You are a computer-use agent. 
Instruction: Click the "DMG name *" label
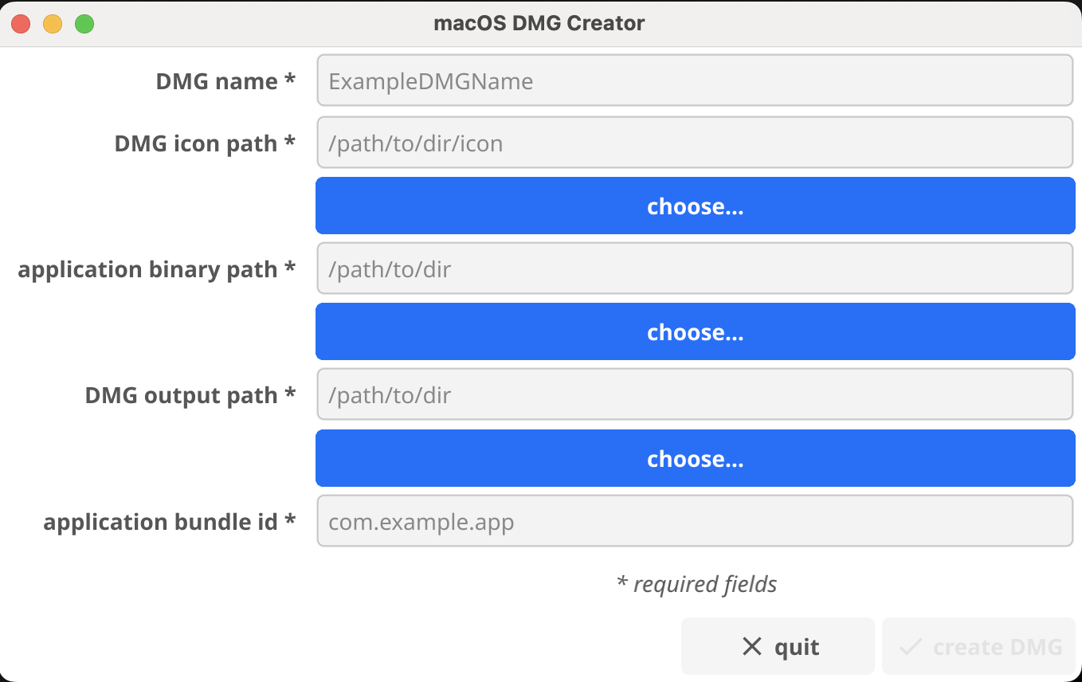pyautogui.click(x=225, y=80)
